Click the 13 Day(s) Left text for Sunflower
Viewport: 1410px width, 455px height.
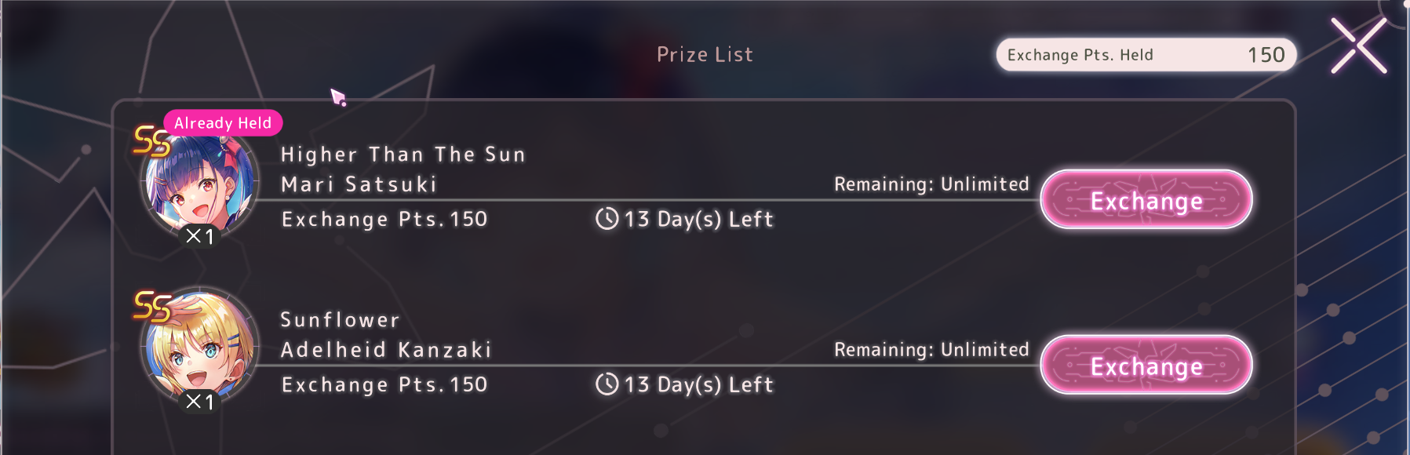coord(698,385)
